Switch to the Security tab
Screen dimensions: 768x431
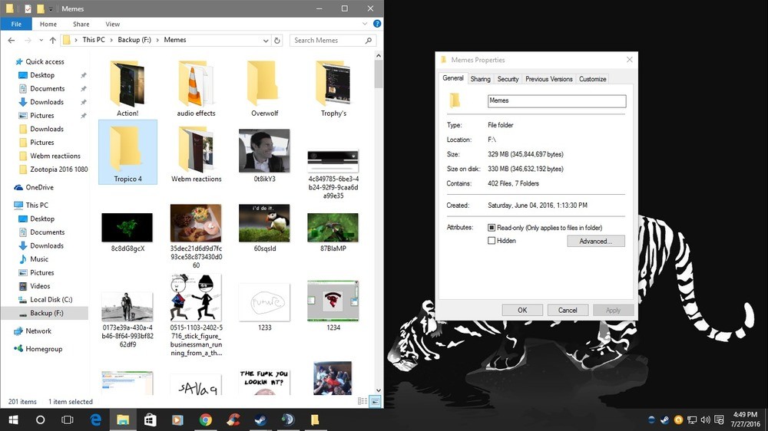[508, 79]
